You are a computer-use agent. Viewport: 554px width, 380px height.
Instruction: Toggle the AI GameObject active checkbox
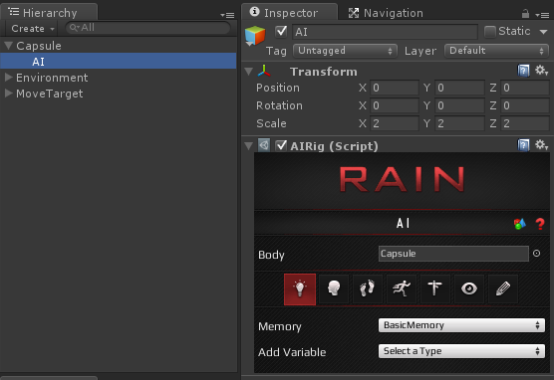281,32
